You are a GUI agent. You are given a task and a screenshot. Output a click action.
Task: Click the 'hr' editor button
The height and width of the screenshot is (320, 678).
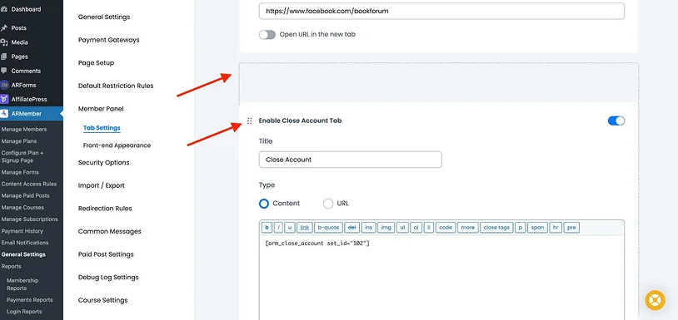556,227
